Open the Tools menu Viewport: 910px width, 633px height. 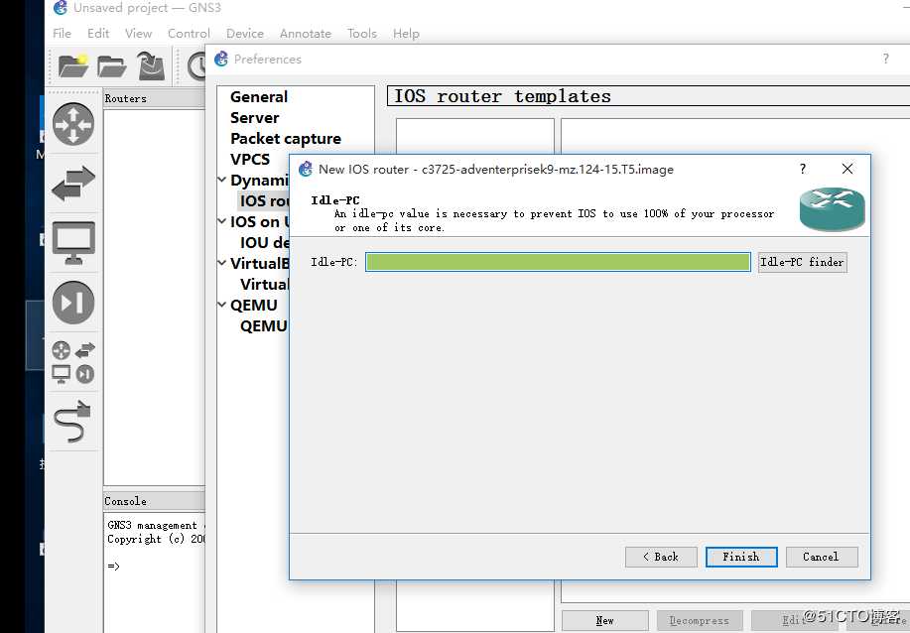(x=362, y=34)
